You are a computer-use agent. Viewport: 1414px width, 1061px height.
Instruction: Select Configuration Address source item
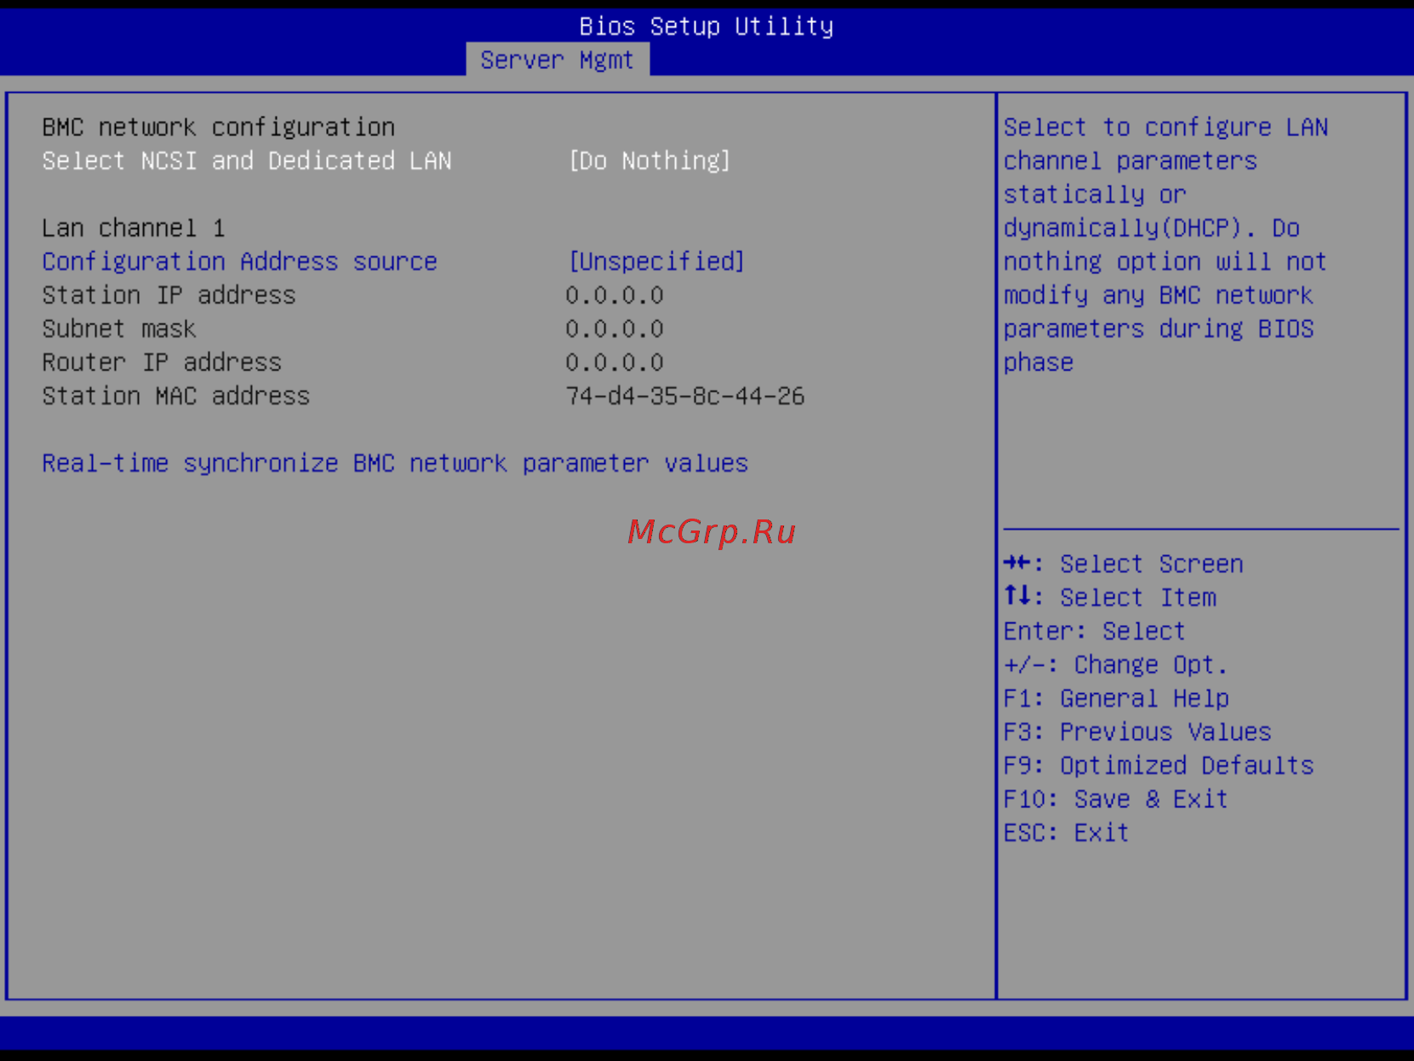(x=240, y=261)
